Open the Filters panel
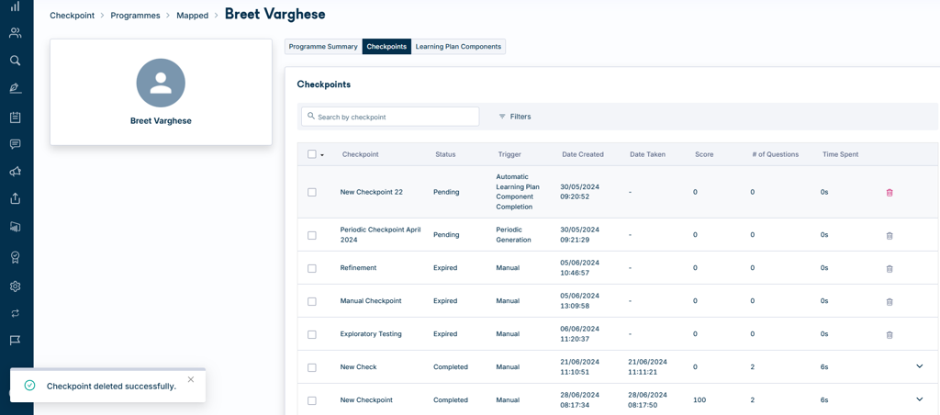The image size is (940, 415). tap(514, 117)
